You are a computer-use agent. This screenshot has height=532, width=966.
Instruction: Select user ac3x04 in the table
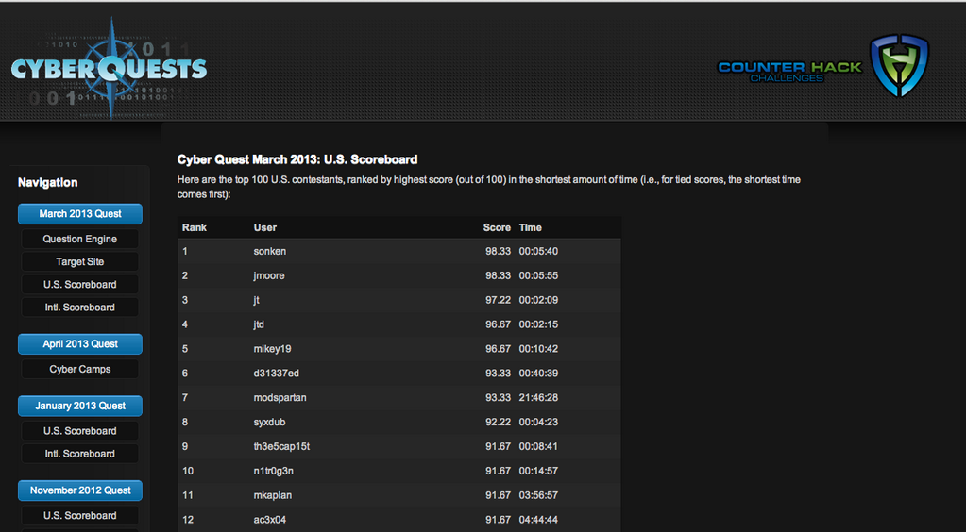pyautogui.click(x=270, y=520)
